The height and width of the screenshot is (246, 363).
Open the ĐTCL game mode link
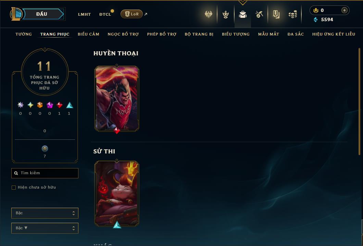105,14
